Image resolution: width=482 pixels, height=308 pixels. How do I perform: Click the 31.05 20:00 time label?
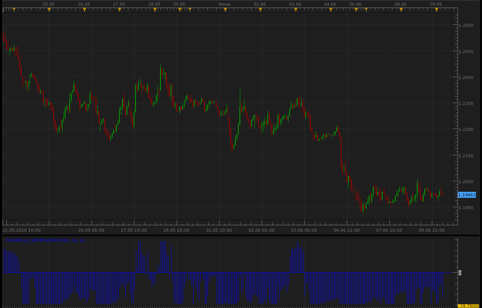pos(219,230)
